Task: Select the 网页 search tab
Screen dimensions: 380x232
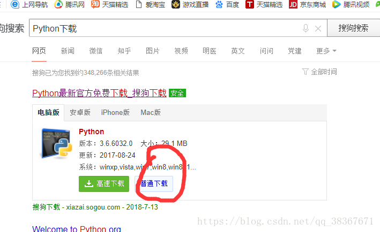Action: [39, 51]
